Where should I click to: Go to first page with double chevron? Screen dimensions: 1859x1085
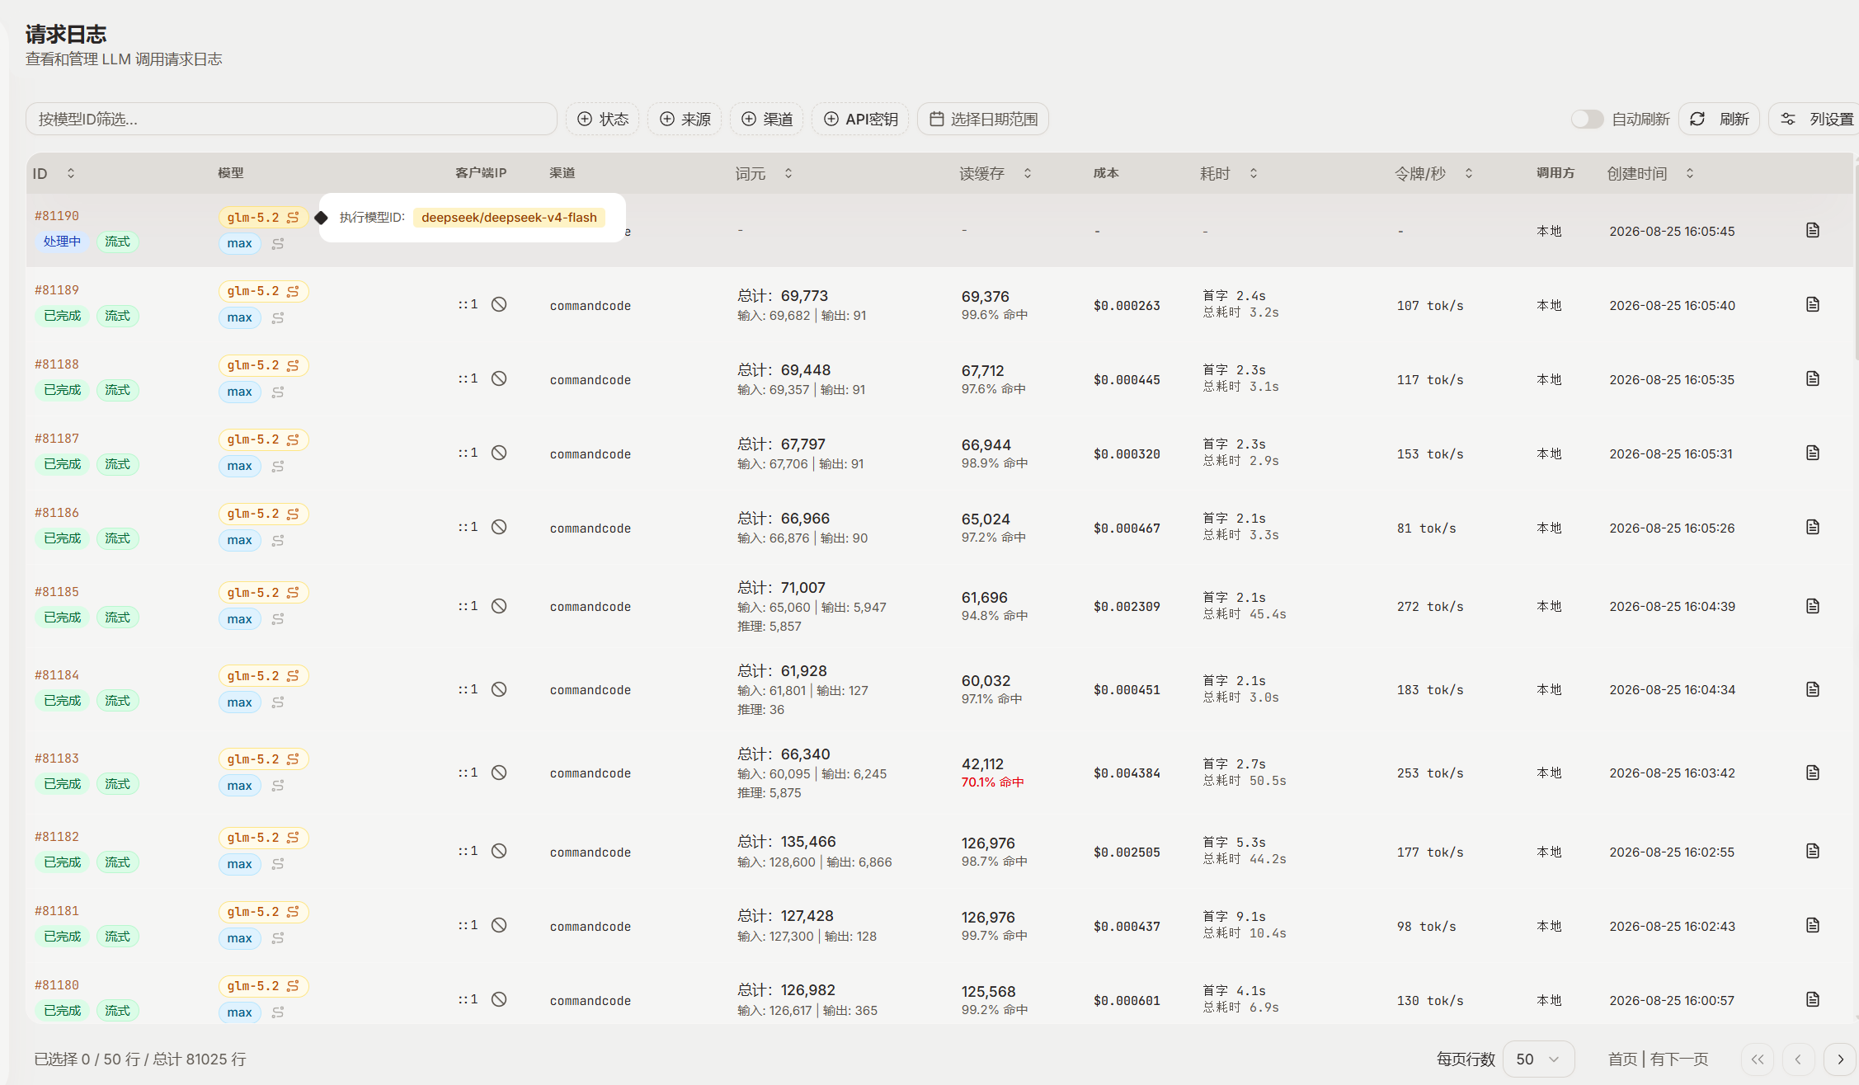tap(1758, 1059)
